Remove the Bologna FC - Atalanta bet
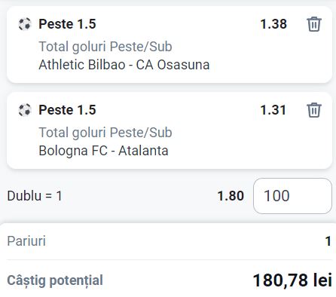This screenshot has height=297, width=336. [x=314, y=110]
